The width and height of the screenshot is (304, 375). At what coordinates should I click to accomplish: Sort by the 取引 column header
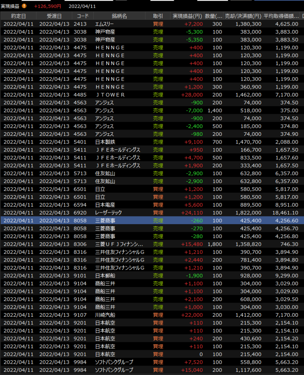tap(158, 16)
